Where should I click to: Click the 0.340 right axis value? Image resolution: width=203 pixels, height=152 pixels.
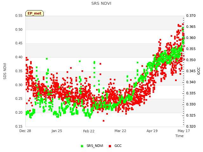click(191, 82)
